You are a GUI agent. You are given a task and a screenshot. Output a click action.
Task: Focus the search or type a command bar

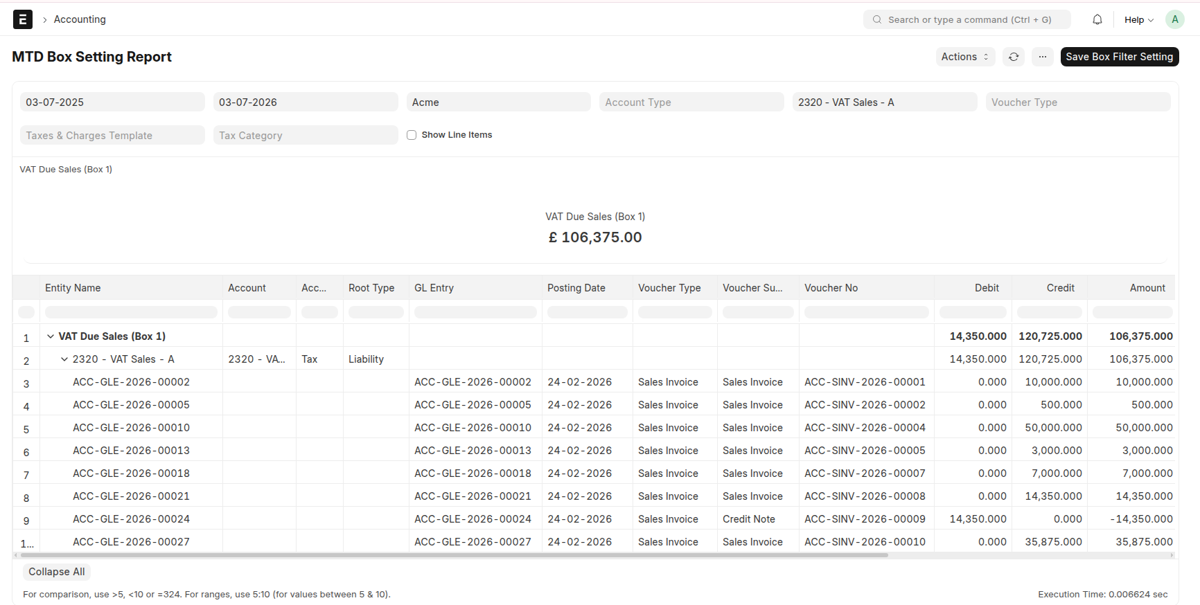(967, 19)
